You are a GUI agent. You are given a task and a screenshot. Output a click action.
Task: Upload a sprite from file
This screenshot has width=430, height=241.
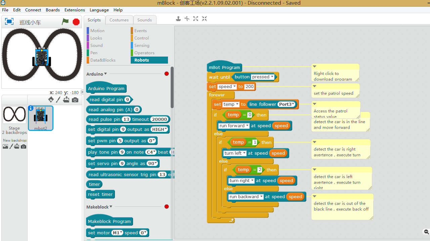click(66, 99)
